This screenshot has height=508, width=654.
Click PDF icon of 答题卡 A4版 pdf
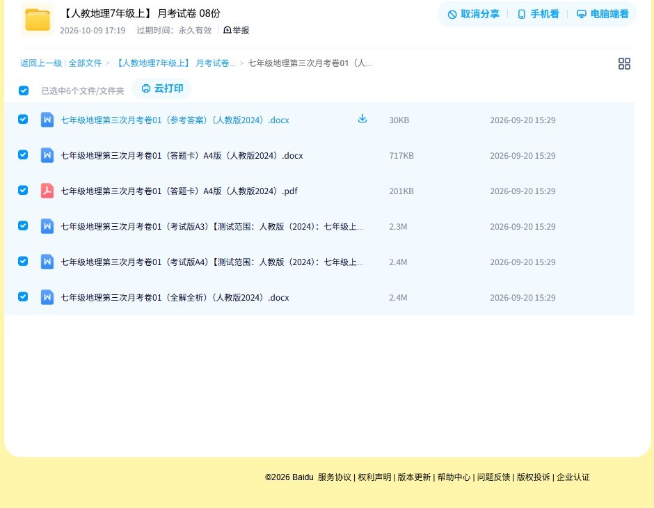click(47, 191)
